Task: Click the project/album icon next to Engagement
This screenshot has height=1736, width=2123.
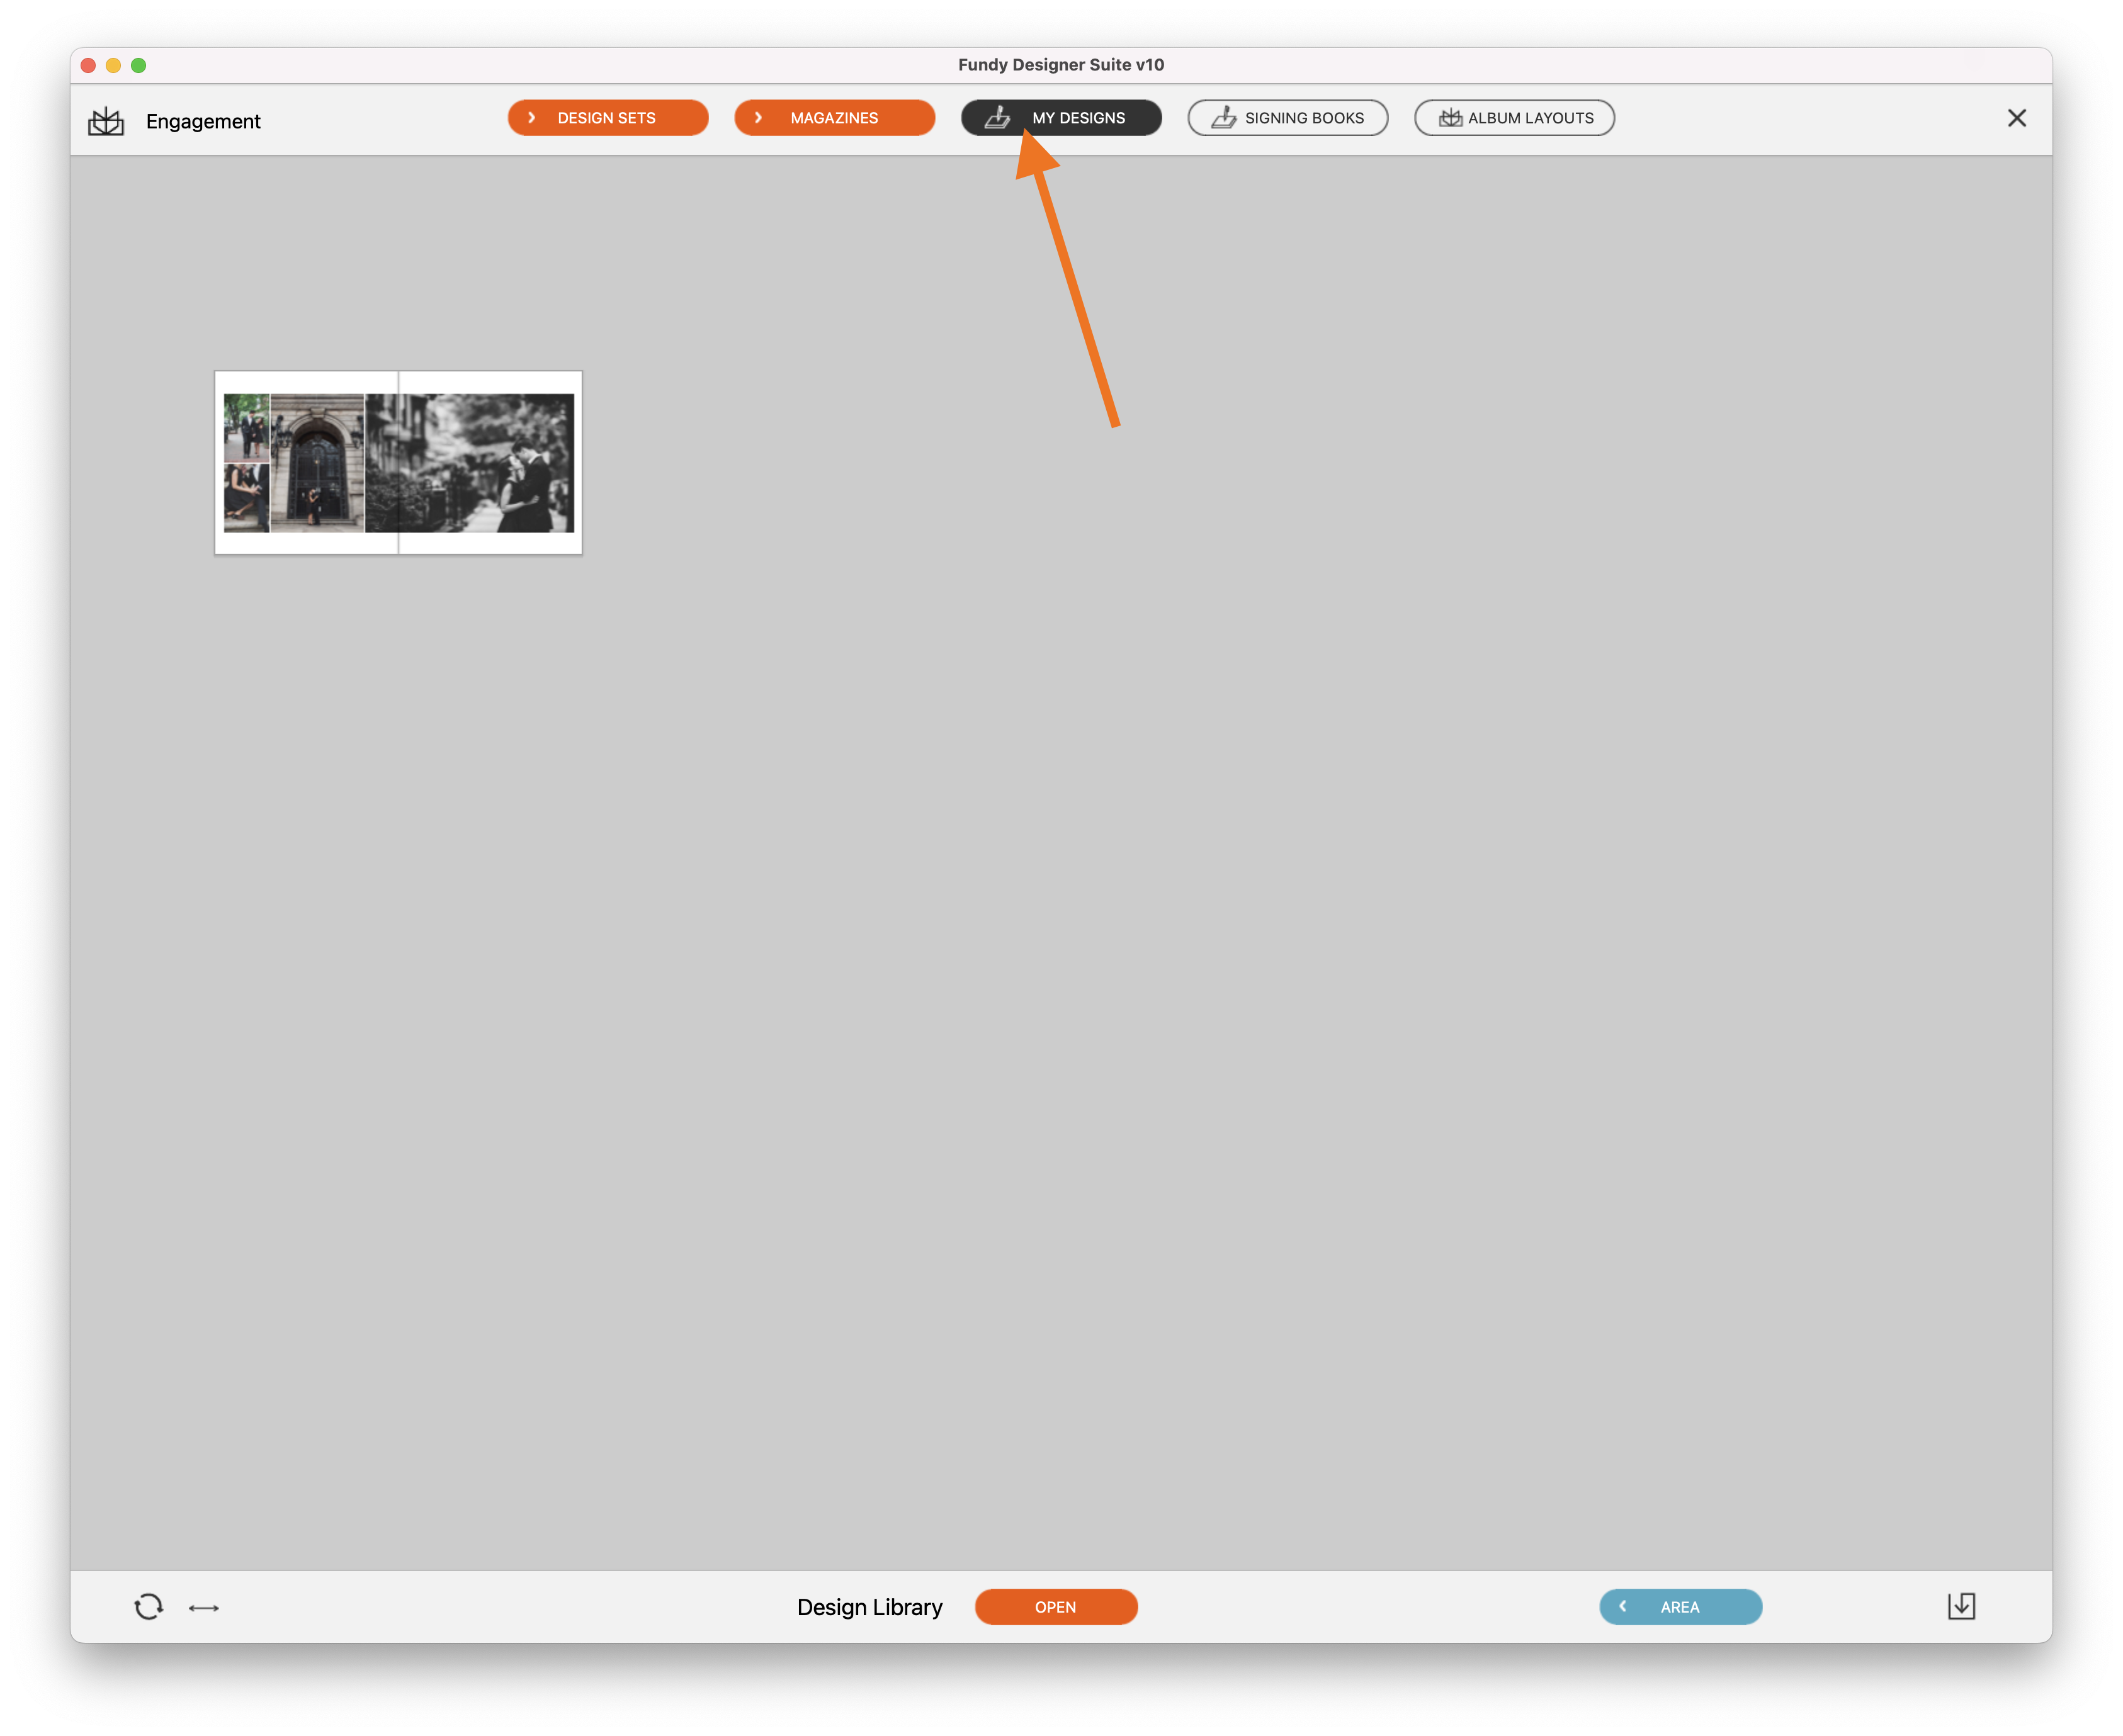Action: pos(110,120)
